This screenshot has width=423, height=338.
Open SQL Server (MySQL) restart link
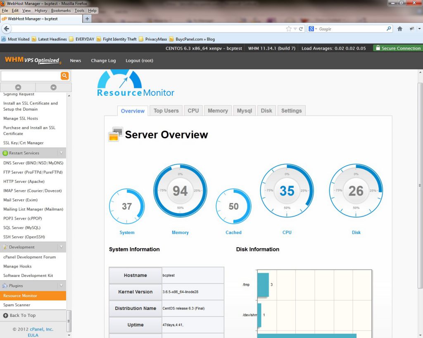click(22, 227)
